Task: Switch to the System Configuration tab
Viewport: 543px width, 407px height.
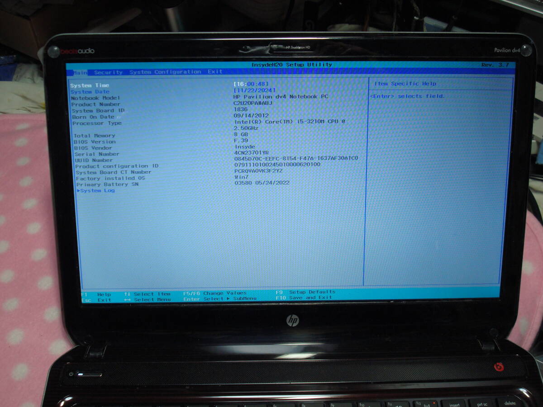Action: point(165,72)
